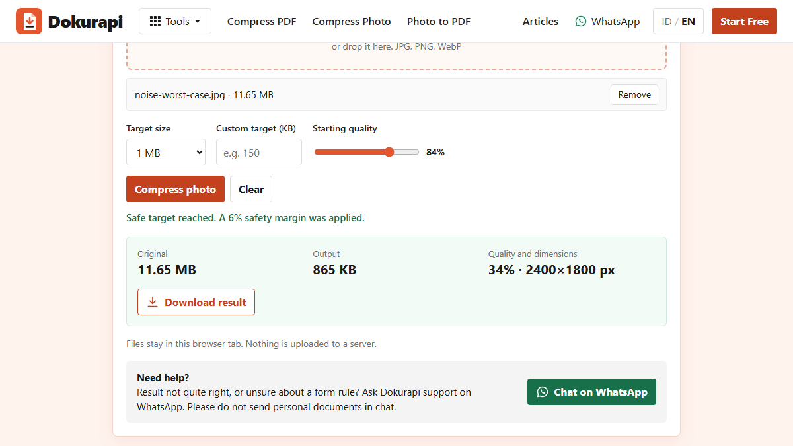This screenshot has width=793, height=446.
Task: Download the compressed result
Action: click(196, 302)
